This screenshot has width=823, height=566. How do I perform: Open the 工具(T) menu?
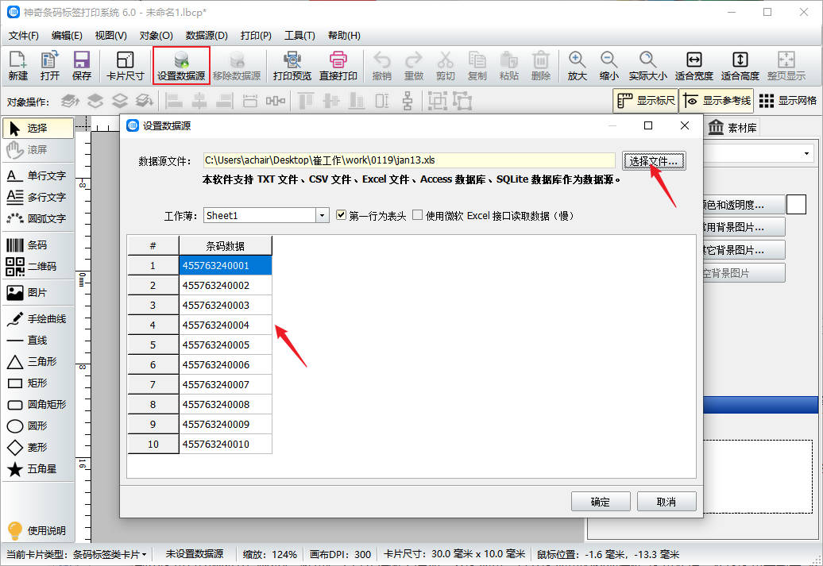pos(299,36)
